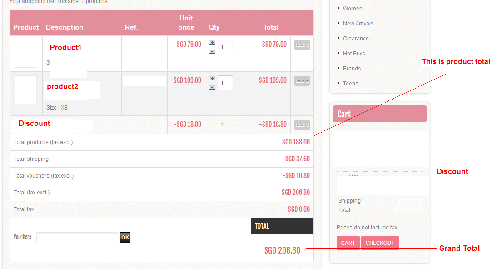This screenshot has width=492, height=269.
Task: Delete product2 from the cart
Action: [302, 81]
